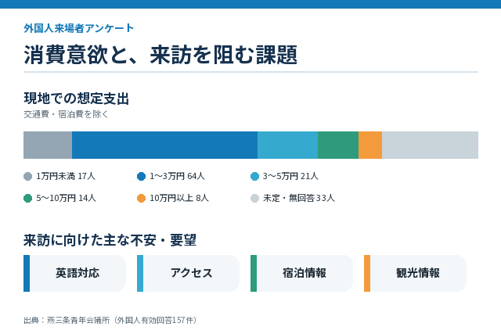Click the heading 来訪に向けた主な不安・要望
This screenshot has height=334, width=501.
(110, 240)
